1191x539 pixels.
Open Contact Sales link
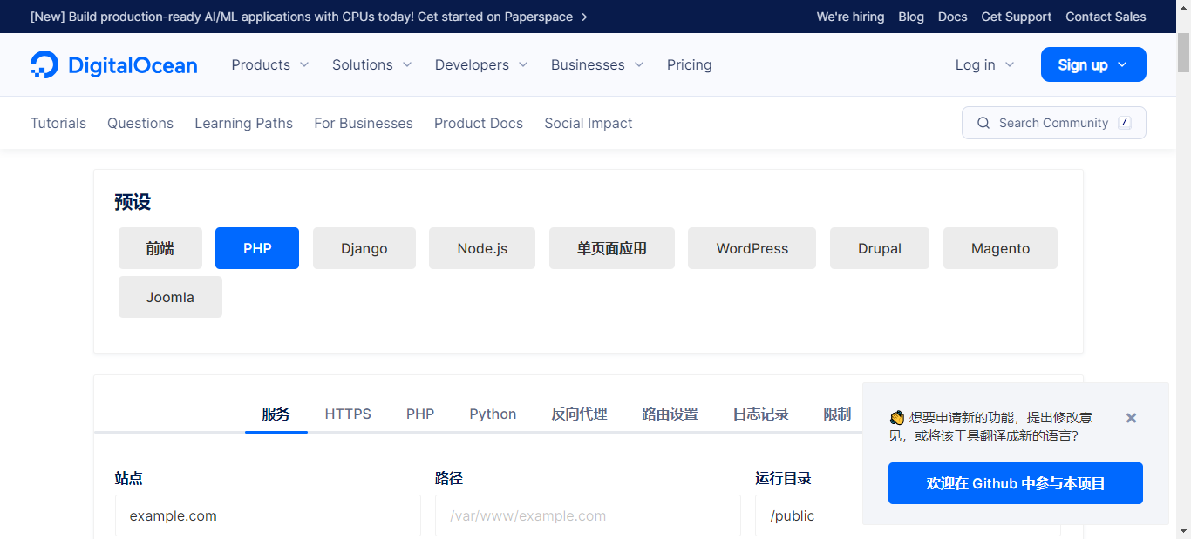1106,17
